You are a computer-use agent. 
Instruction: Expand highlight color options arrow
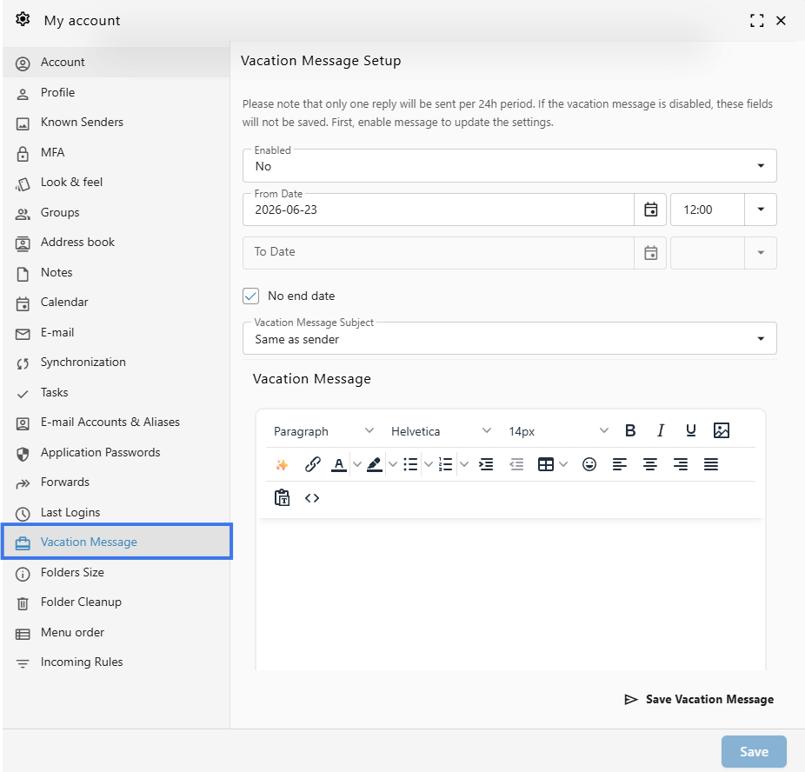pos(393,464)
